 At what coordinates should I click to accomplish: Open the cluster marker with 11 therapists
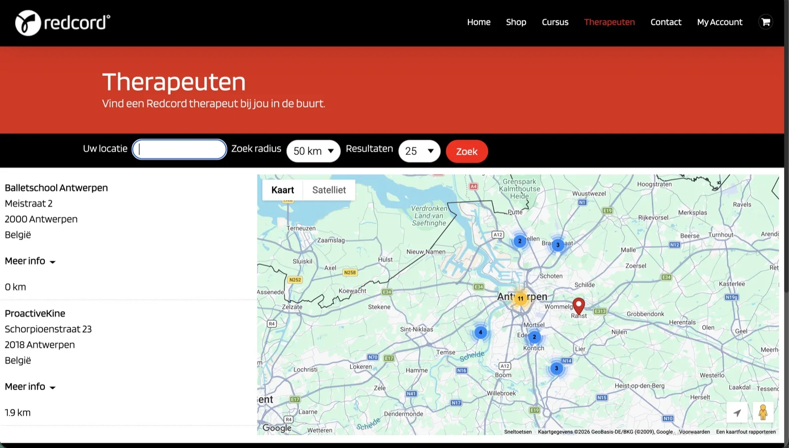point(520,298)
